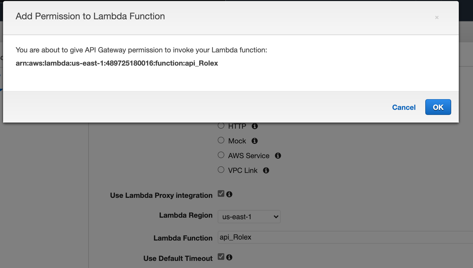The width and height of the screenshot is (473, 268).
Task: Open the Lambda Region us-east-1 dropdown
Action: click(x=249, y=217)
